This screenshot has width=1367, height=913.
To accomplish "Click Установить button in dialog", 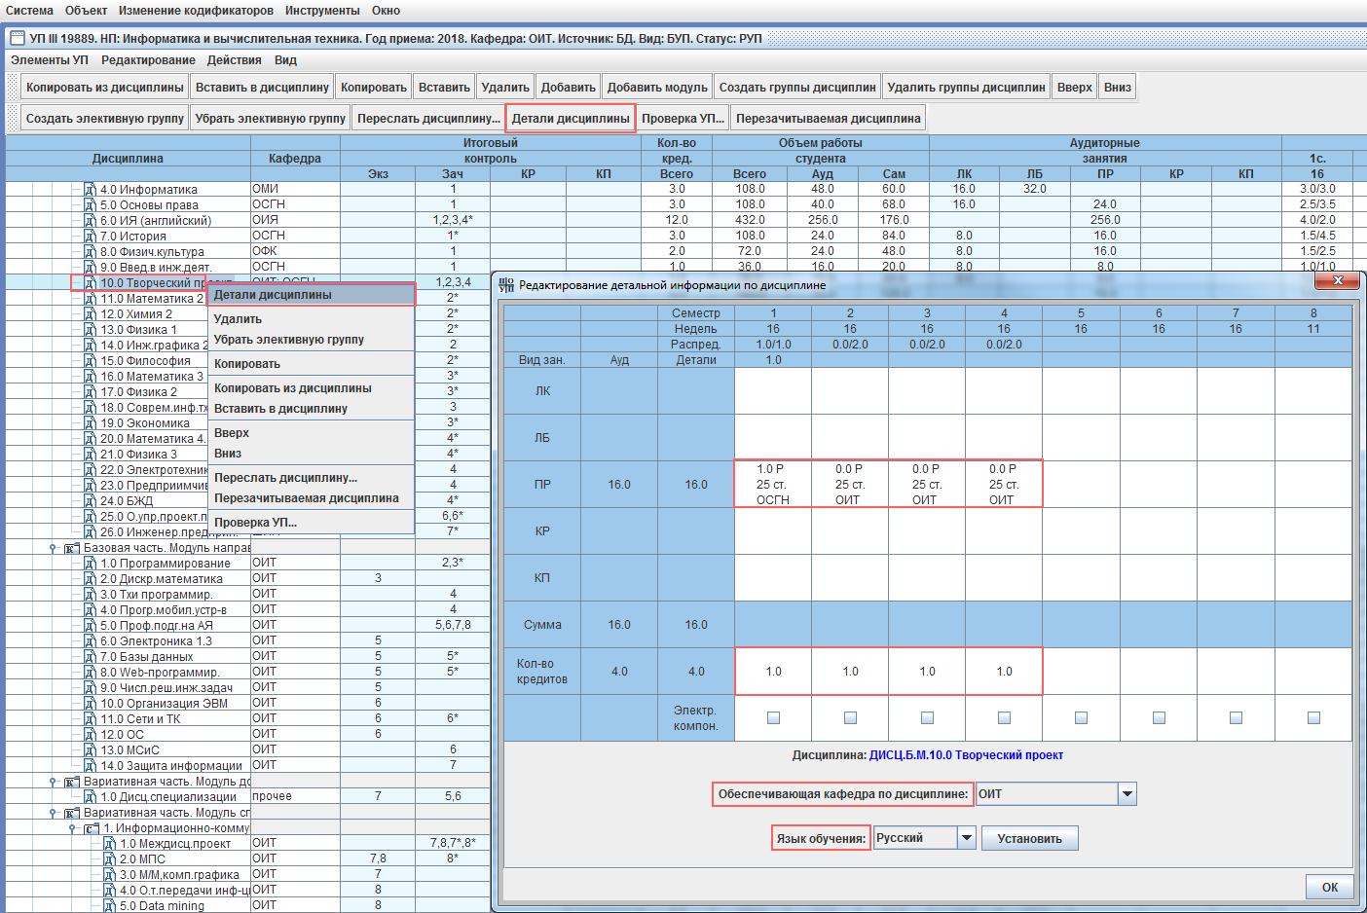I will [x=1029, y=838].
